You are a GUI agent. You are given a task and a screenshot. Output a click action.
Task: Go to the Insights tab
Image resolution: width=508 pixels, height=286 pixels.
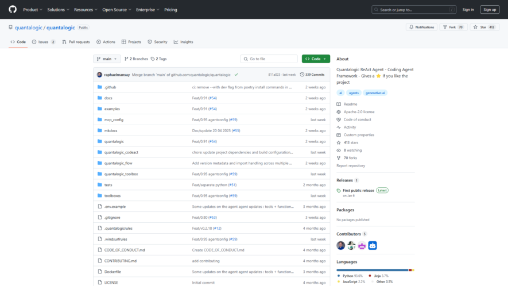click(x=183, y=42)
